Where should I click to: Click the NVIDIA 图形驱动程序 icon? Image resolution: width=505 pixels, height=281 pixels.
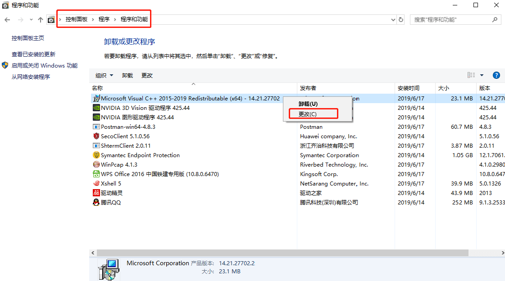click(x=96, y=117)
